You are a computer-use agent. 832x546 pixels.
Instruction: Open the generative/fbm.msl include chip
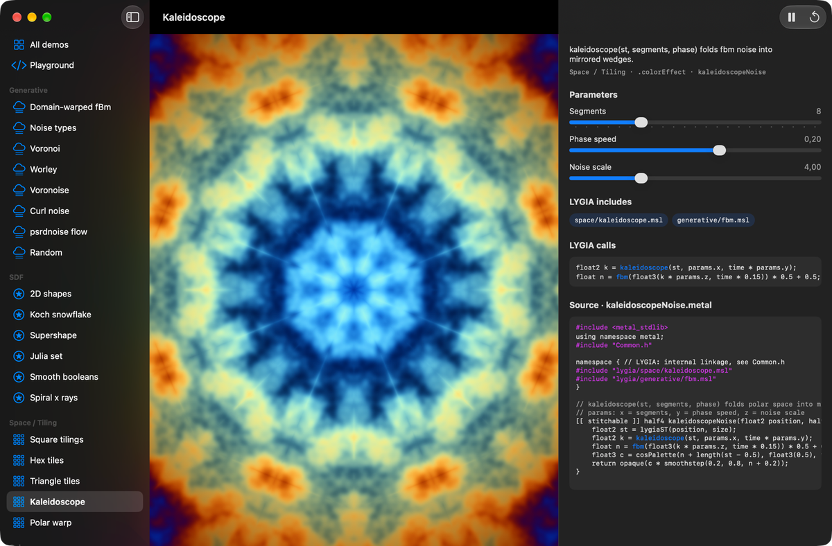tap(713, 220)
